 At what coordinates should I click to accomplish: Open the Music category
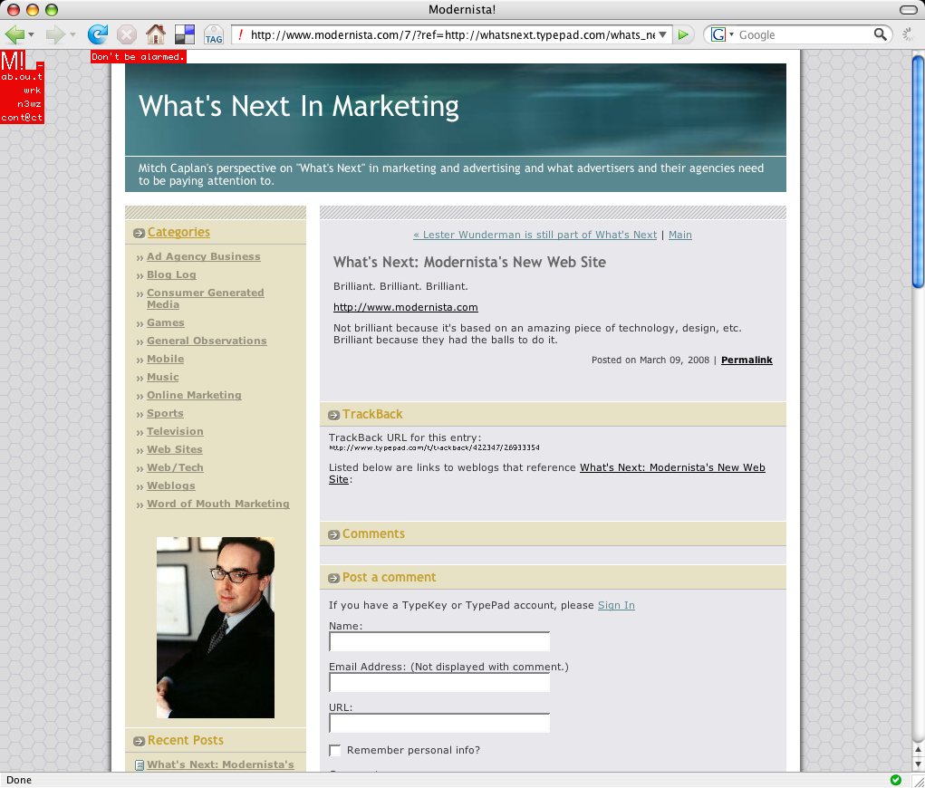tap(163, 377)
